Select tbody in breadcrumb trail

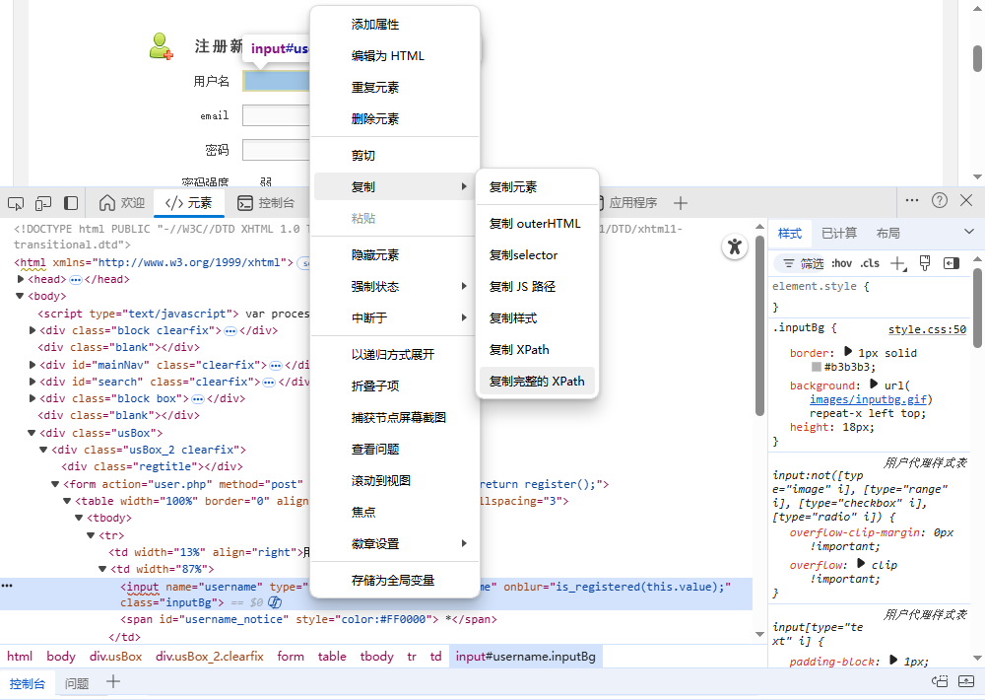click(x=377, y=656)
